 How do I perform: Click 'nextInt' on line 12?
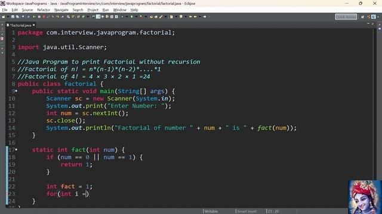(105, 114)
